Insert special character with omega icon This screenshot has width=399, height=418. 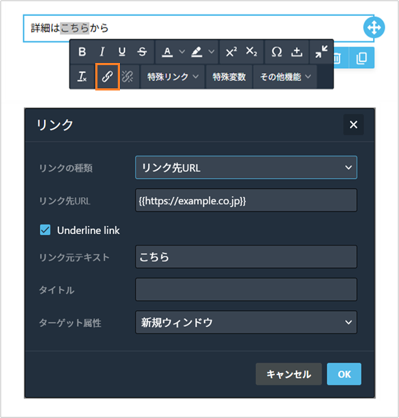(x=277, y=51)
